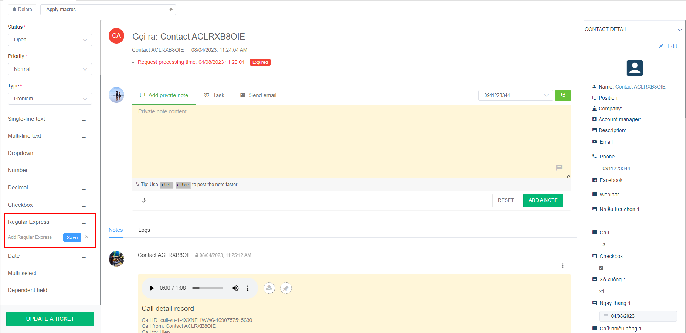Click the paperclip attachment icon
The width and height of the screenshot is (686, 333).
tap(144, 200)
